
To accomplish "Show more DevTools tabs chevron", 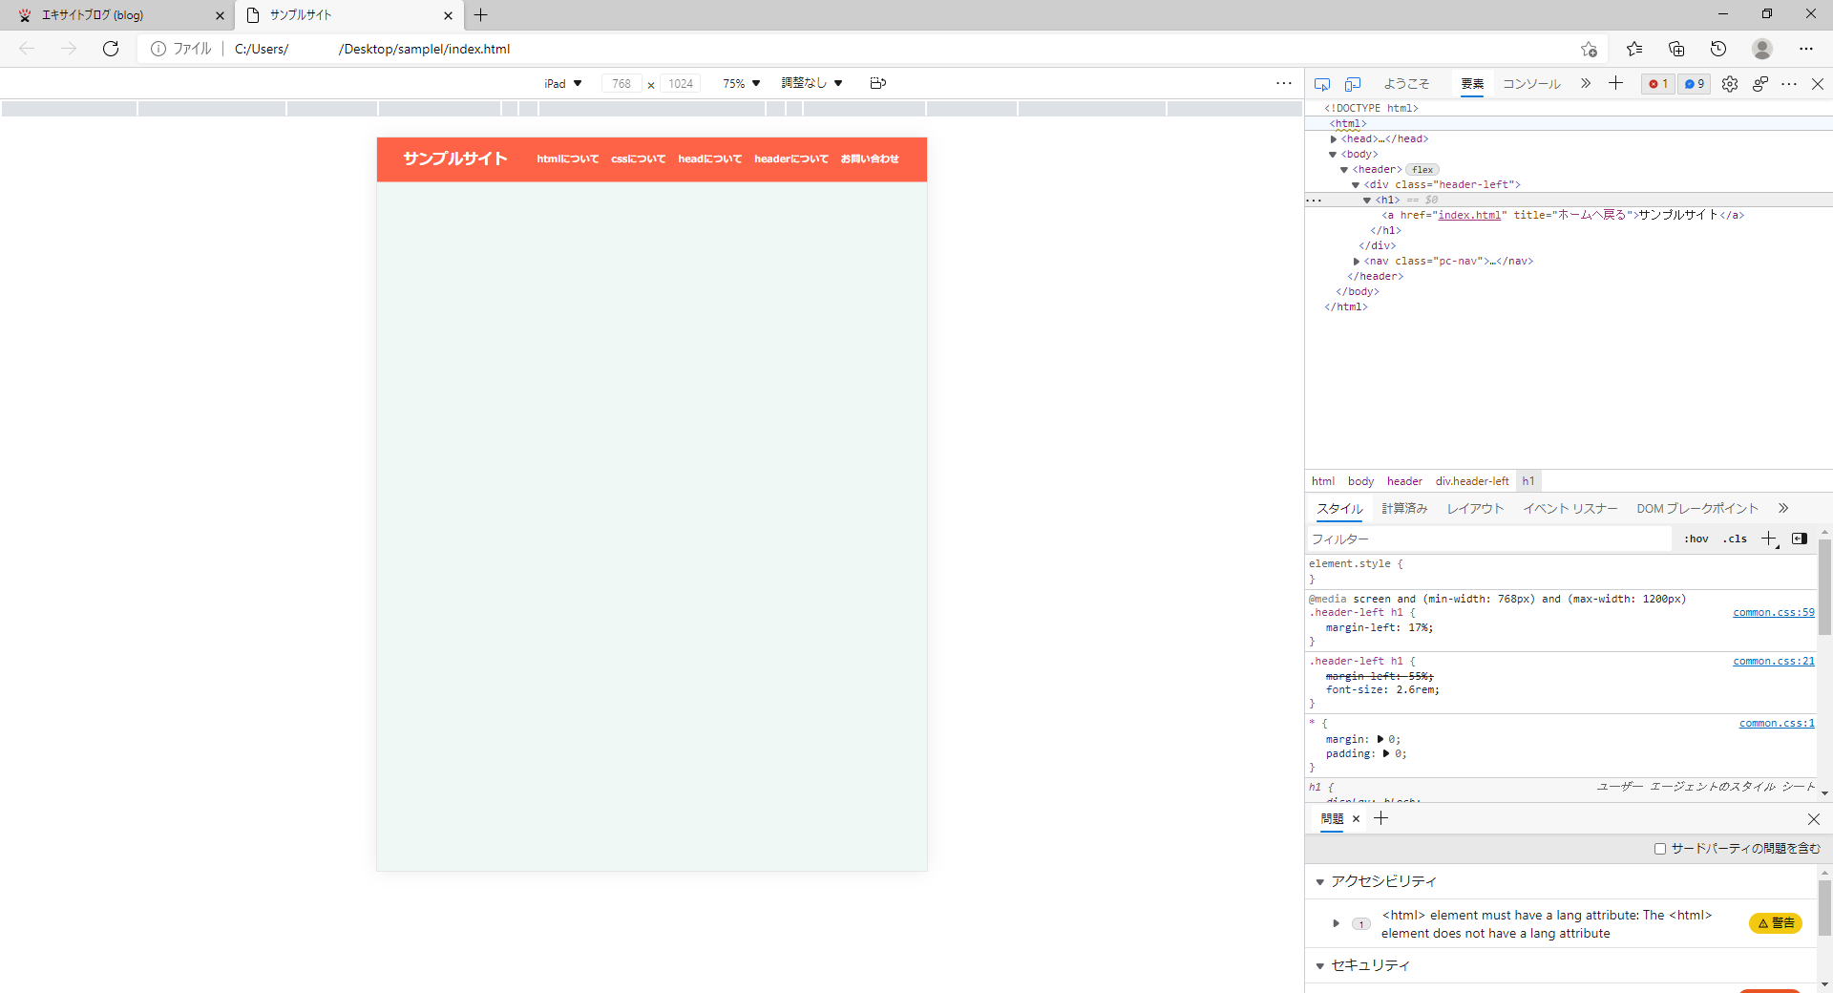I will click(x=1586, y=83).
